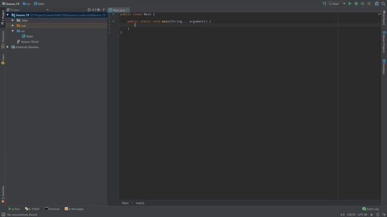Click the 'public class Main' code line
Viewport: 387px width, 217px height.
tap(137, 14)
